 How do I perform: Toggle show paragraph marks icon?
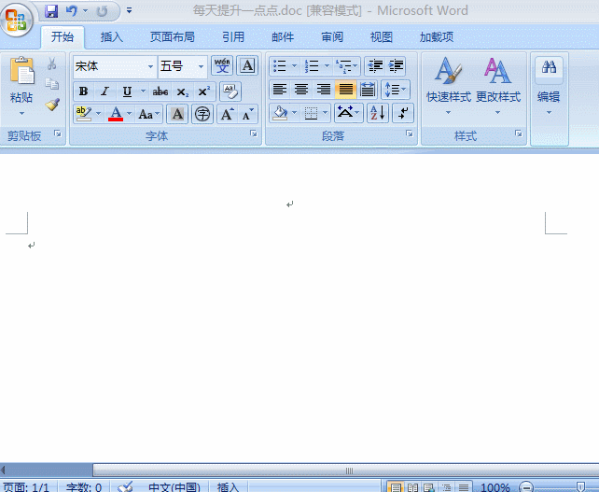pos(403,114)
